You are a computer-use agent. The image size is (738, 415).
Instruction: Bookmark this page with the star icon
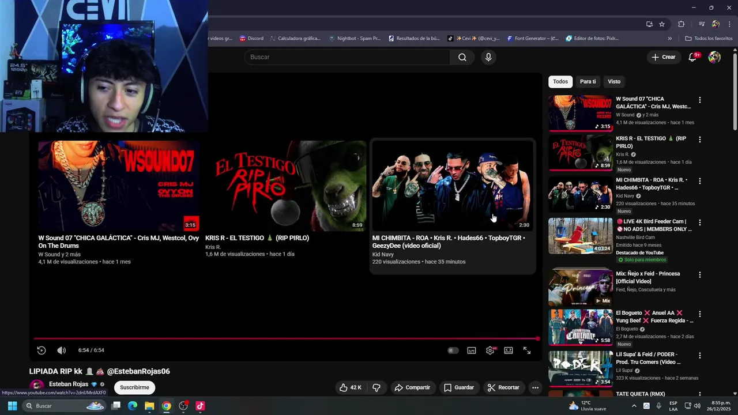[x=662, y=24]
